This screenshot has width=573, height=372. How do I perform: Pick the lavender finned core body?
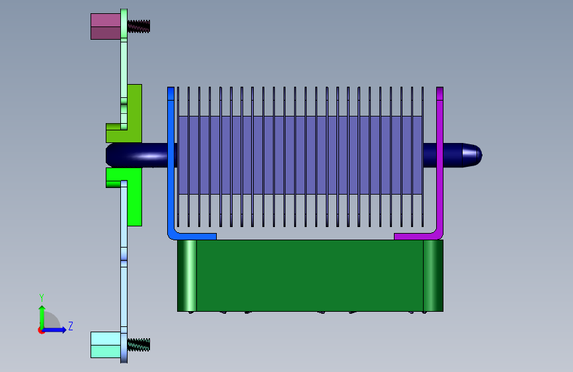[301, 156]
